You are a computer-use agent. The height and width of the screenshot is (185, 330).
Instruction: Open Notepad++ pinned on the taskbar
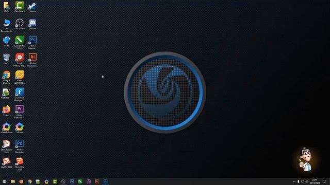point(38,181)
